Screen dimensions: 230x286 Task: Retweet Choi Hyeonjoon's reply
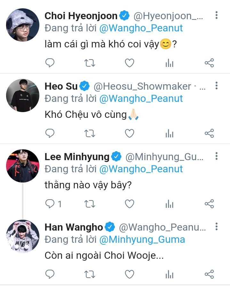click(90, 63)
